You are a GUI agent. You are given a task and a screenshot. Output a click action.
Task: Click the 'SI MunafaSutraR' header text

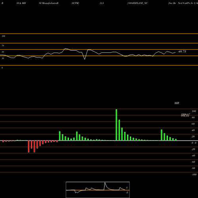[49, 3]
